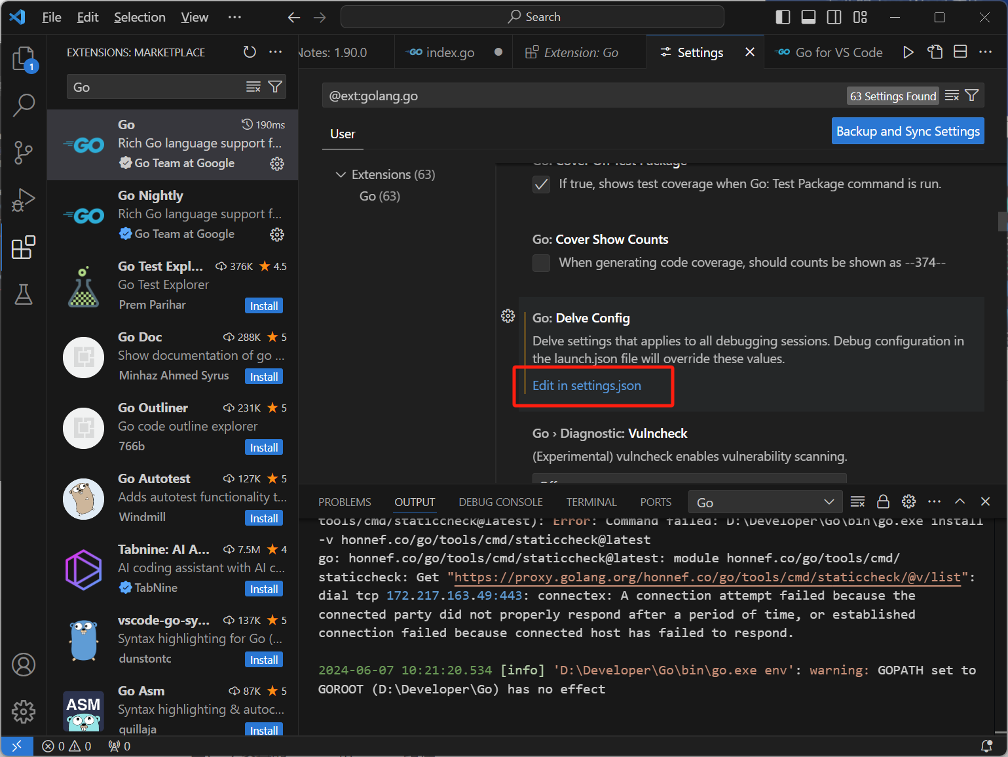Open Source Control view
Screen dimensions: 1008x757
pyautogui.click(x=24, y=152)
